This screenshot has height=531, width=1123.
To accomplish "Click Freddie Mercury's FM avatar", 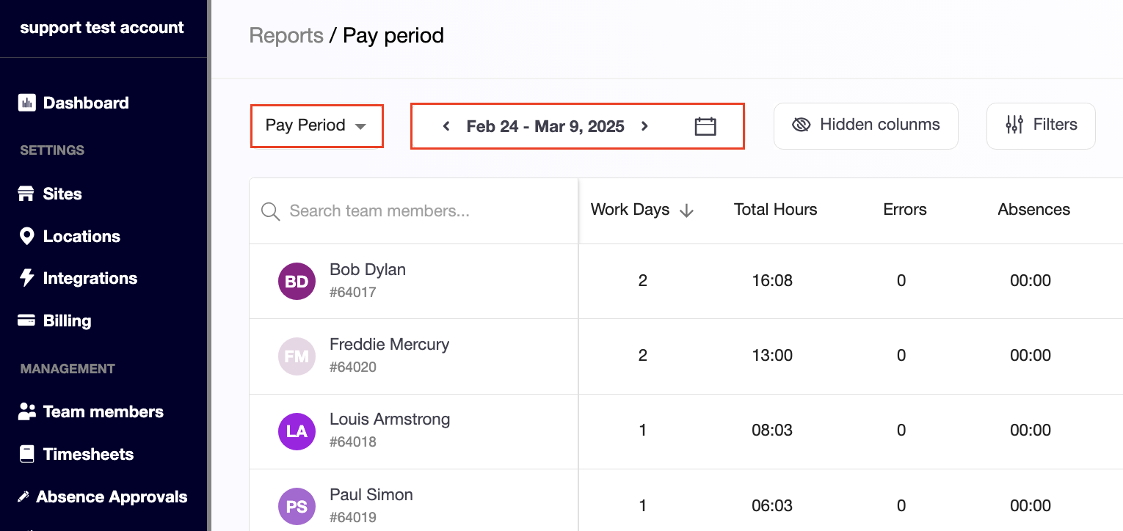I will click(297, 356).
